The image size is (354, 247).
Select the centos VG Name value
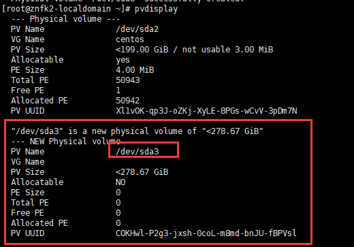click(130, 39)
